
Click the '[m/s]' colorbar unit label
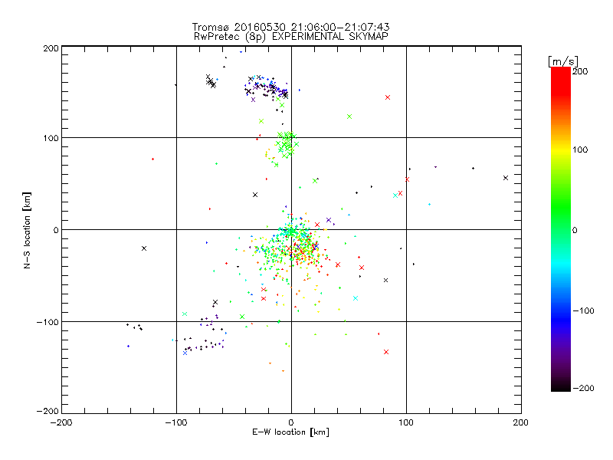(563, 61)
